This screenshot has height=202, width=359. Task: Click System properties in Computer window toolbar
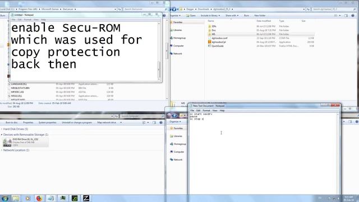(x=47, y=122)
